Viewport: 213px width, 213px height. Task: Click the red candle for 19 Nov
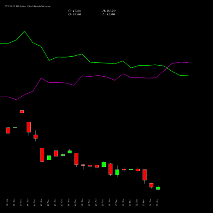(x=76, y=159)
